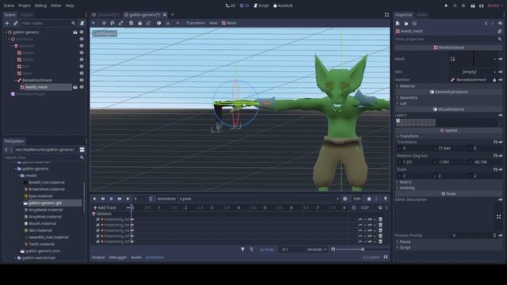Click the attach script icon in Scene dock

coord(82,23)
